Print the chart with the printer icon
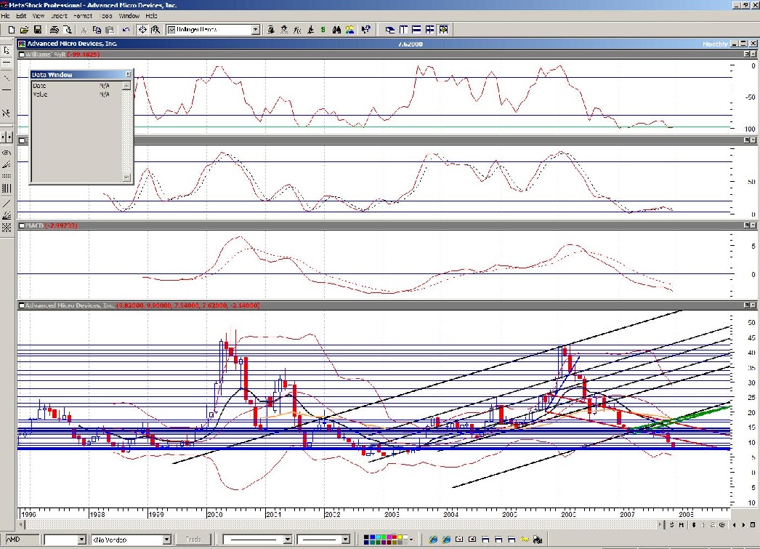 [x=54, y=30]
